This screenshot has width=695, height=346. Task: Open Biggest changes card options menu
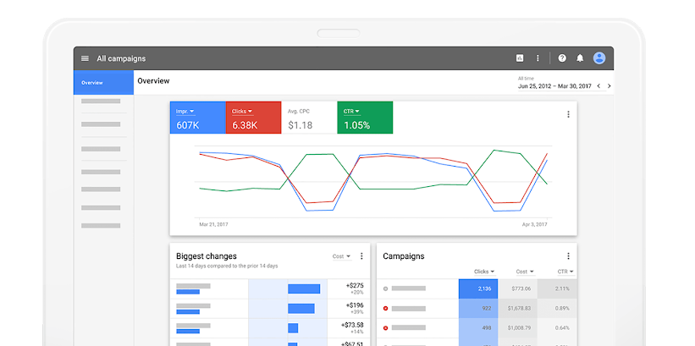click(x=361, y=256)
